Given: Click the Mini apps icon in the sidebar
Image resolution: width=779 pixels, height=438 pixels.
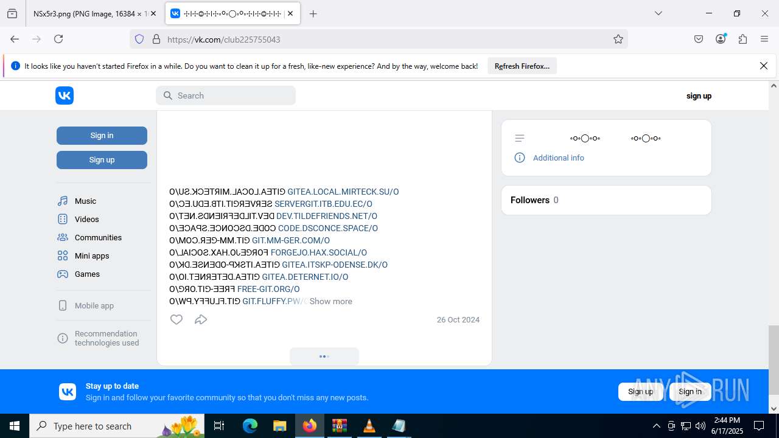Looking at the screenshot, I should tap(63, 255).
